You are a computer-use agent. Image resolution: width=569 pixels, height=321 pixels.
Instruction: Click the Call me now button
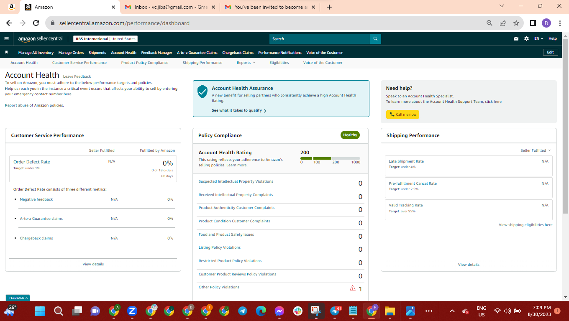tap(402, 115)
